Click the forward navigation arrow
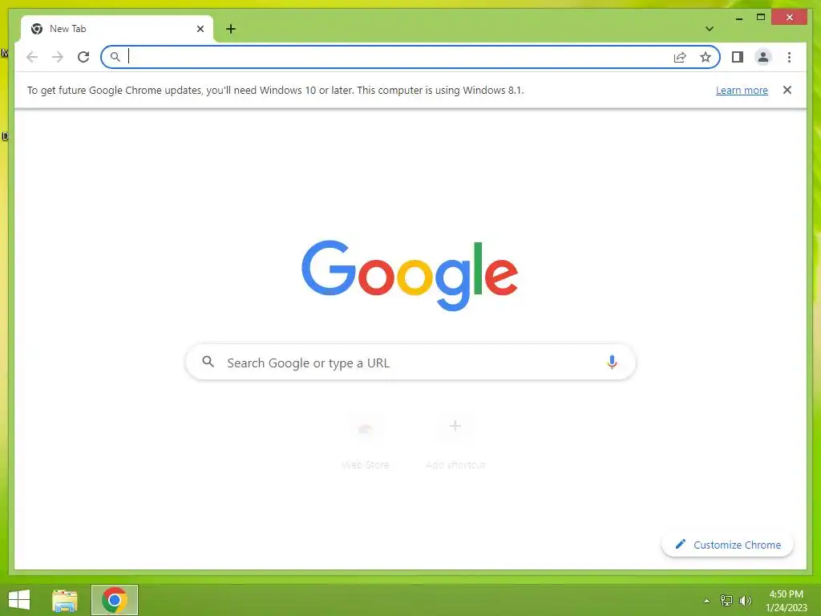The height and width of the screenshot is (616, 821). coord(58,57)
